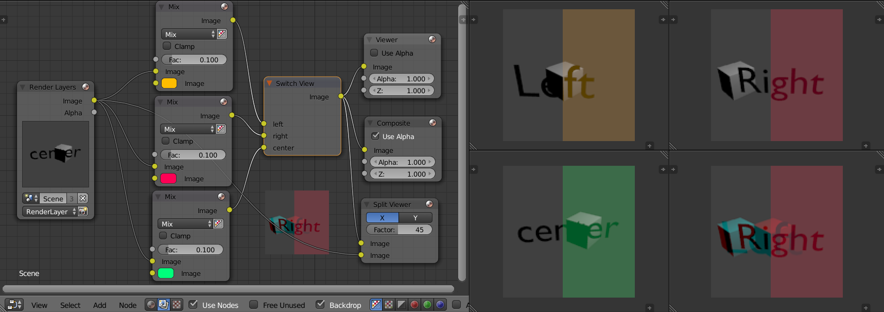Collapse the Render Layers node

23,88
